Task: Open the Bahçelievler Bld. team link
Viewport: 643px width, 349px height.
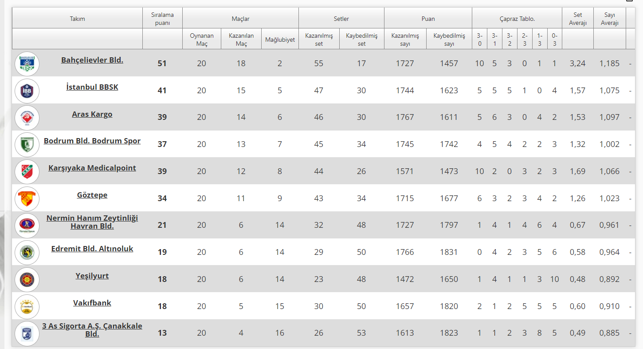Action: pyautogui.click(x=92, y=60)
